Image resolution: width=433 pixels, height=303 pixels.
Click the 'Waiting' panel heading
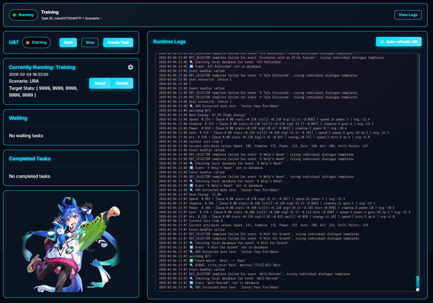coord(18,118)
